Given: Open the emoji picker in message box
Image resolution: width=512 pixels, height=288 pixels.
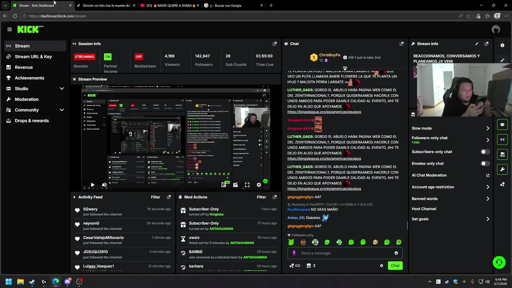Looking at the screenshot, I should tap(396, 253).
